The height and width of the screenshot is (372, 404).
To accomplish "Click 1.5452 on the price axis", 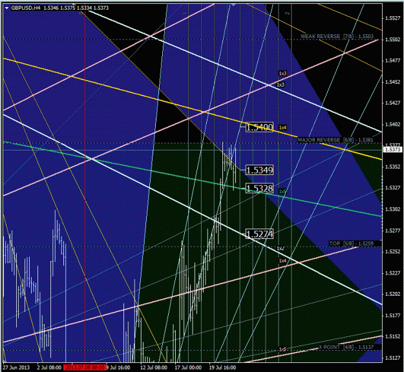I will pos(392,82).
